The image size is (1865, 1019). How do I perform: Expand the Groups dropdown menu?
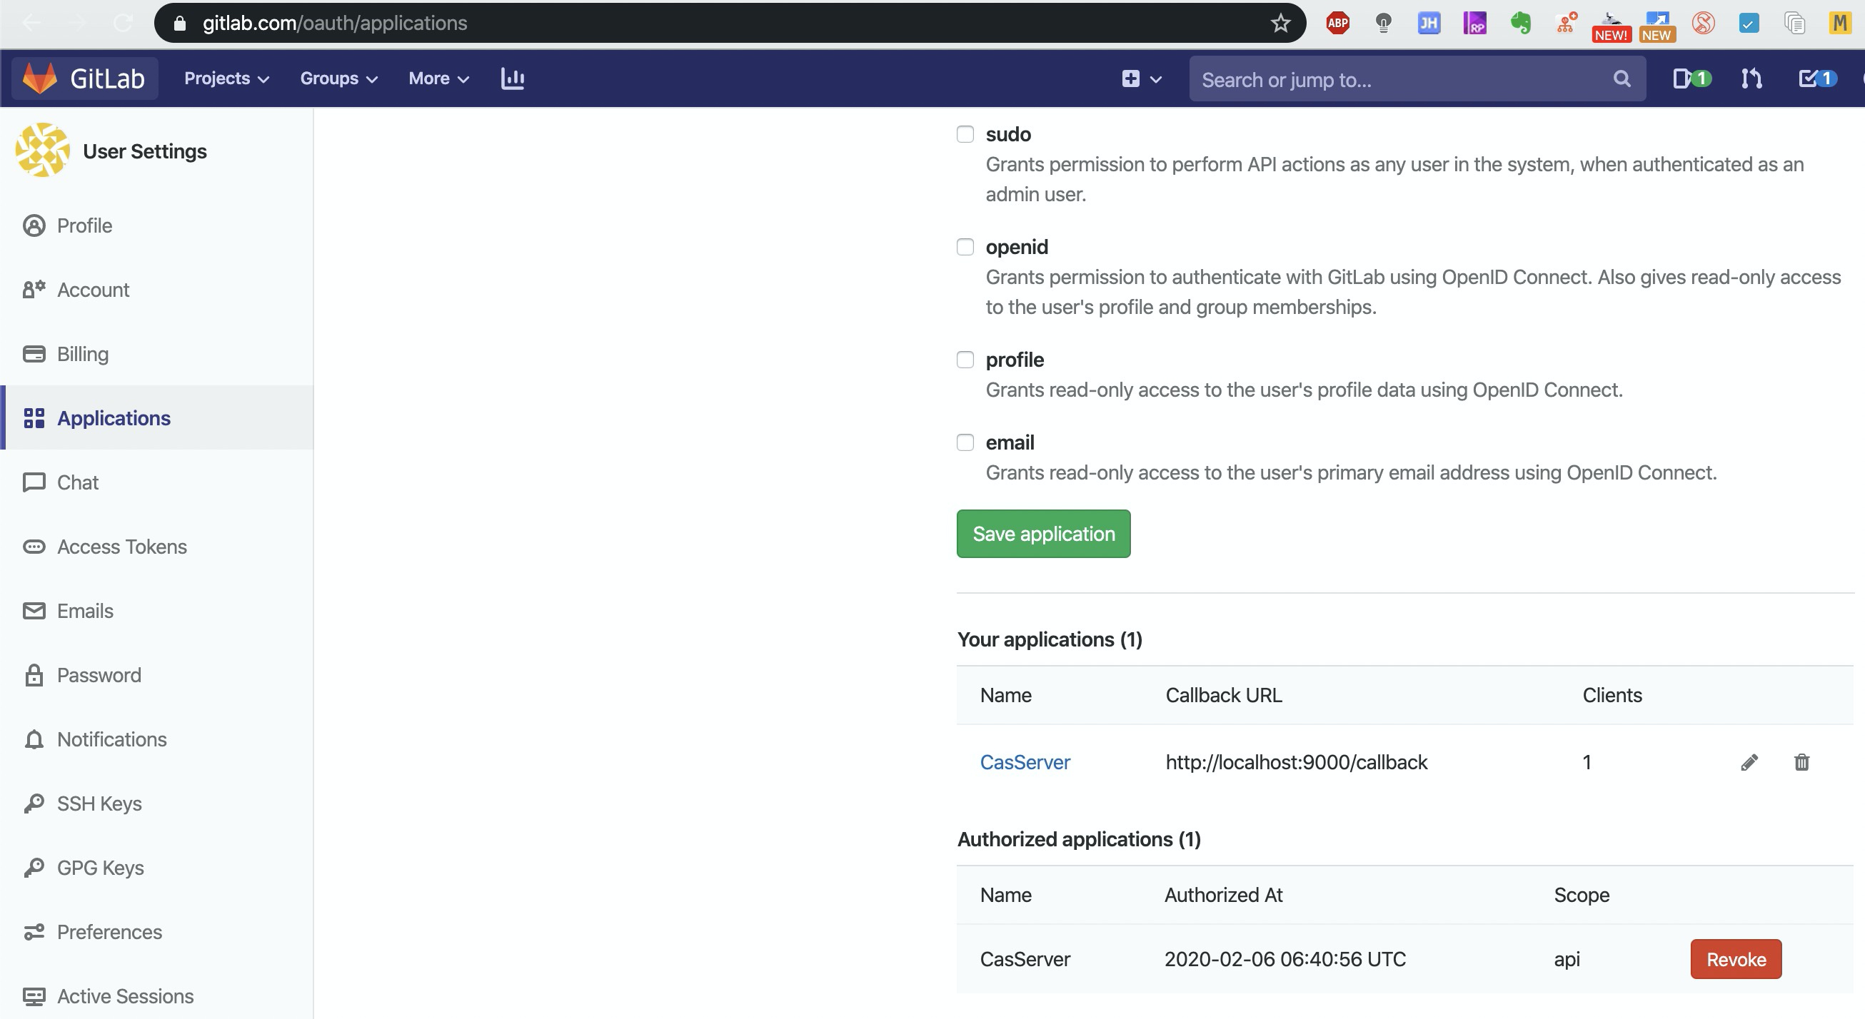[338, 78]
